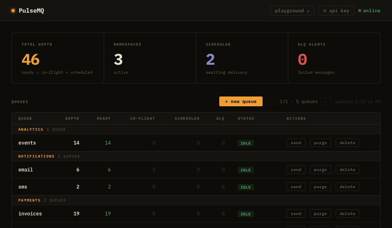Screen dimensions: 392x228
Task: Delete the invoices queue
Action: click(347, 214)
